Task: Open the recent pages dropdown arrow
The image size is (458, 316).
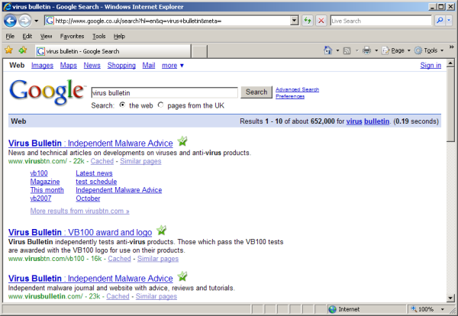Action: pos(36,21)
